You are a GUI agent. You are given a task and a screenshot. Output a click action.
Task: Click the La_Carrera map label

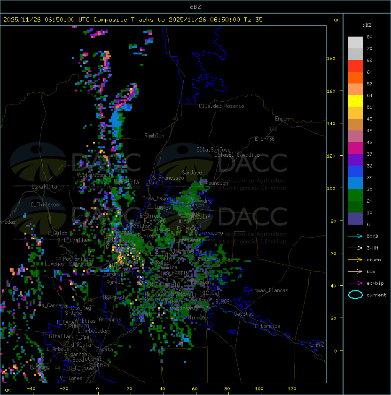(53, 305)
